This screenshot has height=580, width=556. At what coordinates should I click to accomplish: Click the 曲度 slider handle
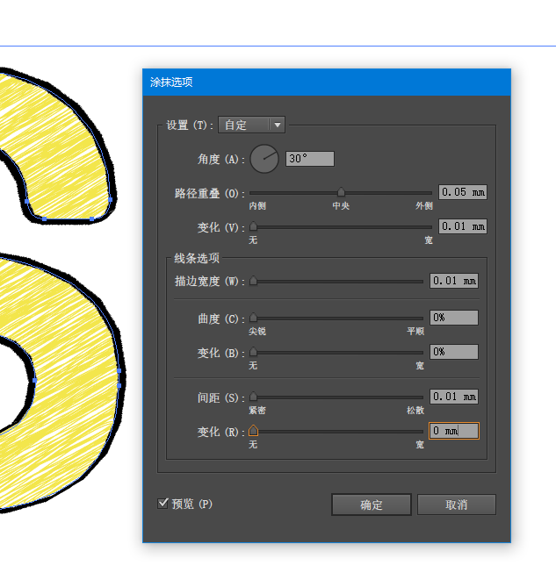[253, 318]
